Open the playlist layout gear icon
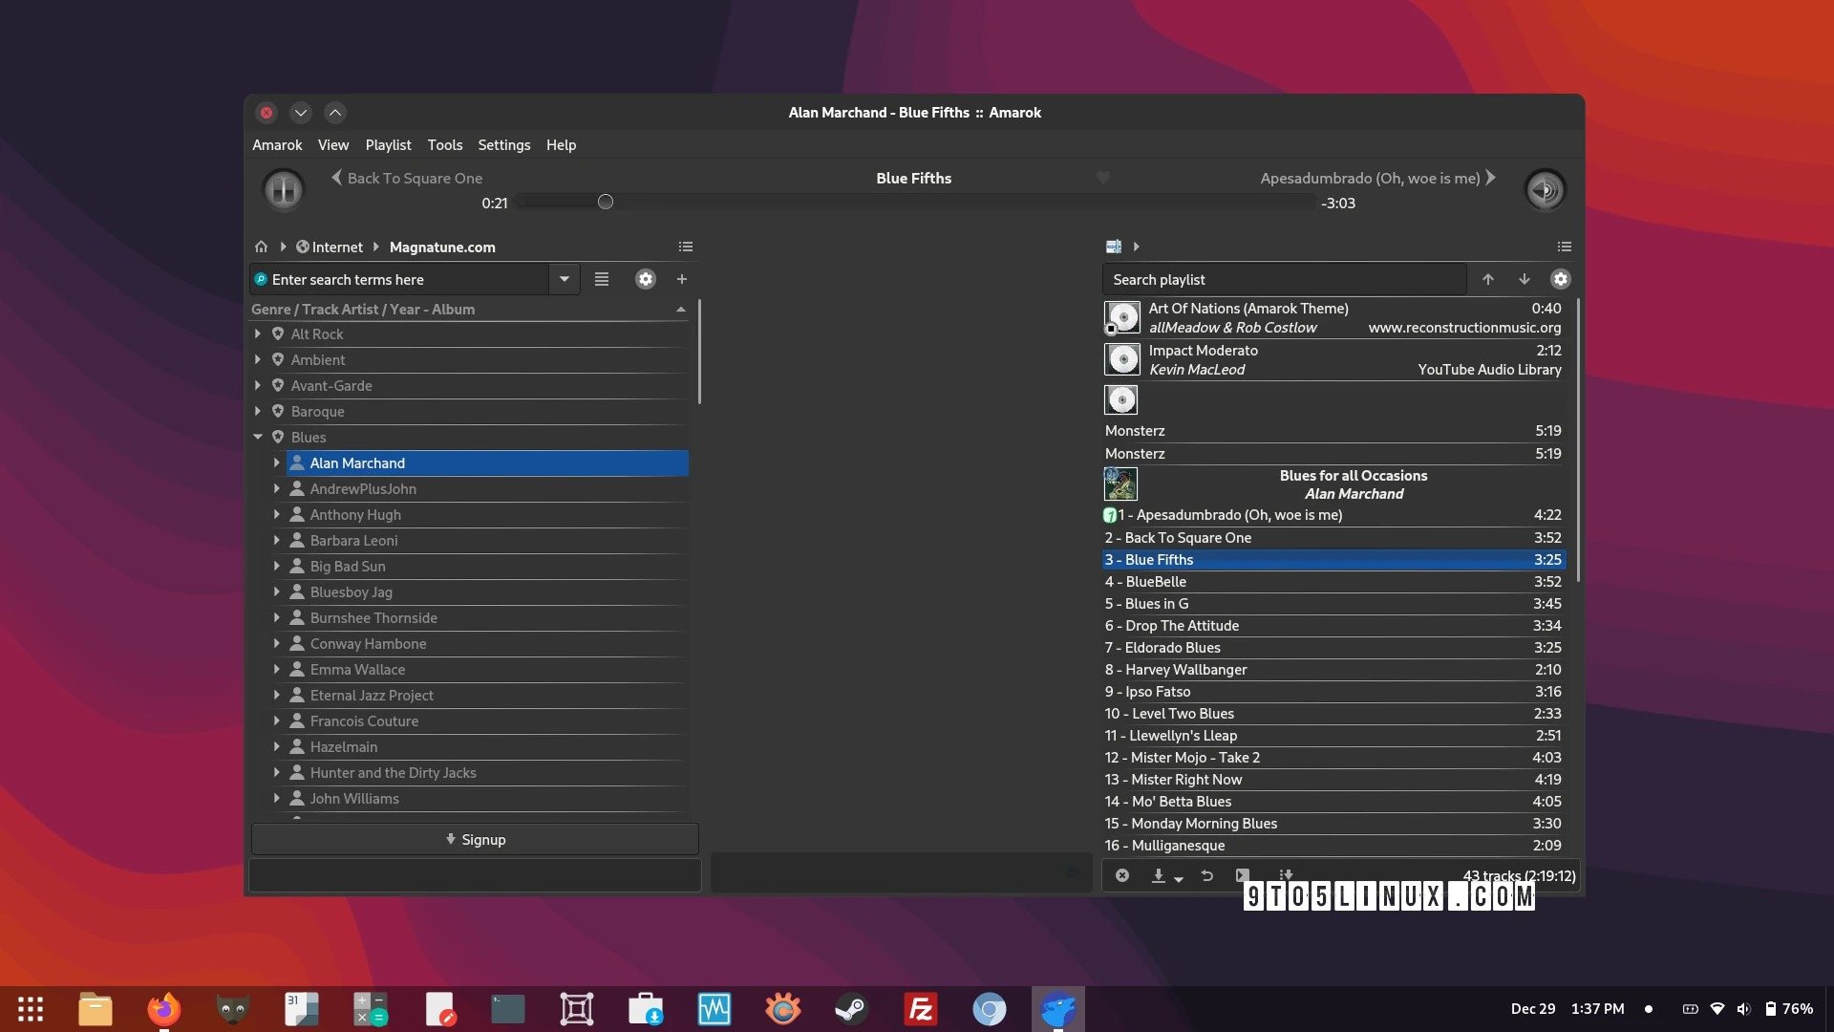 click(1561, 279)
